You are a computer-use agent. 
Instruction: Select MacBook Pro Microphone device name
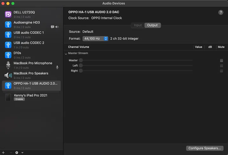pos(33,63)
